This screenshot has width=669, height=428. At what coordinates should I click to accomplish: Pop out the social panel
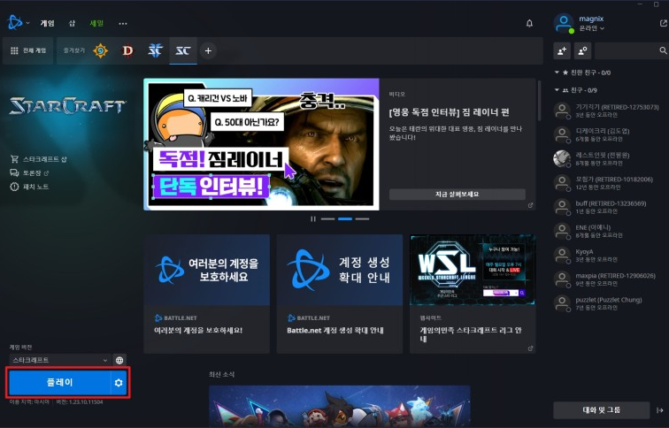(663, 24)
